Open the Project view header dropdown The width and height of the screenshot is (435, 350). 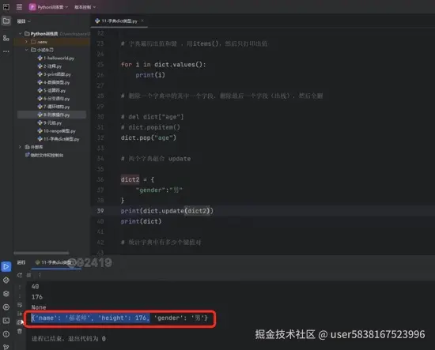pos(24,21)
